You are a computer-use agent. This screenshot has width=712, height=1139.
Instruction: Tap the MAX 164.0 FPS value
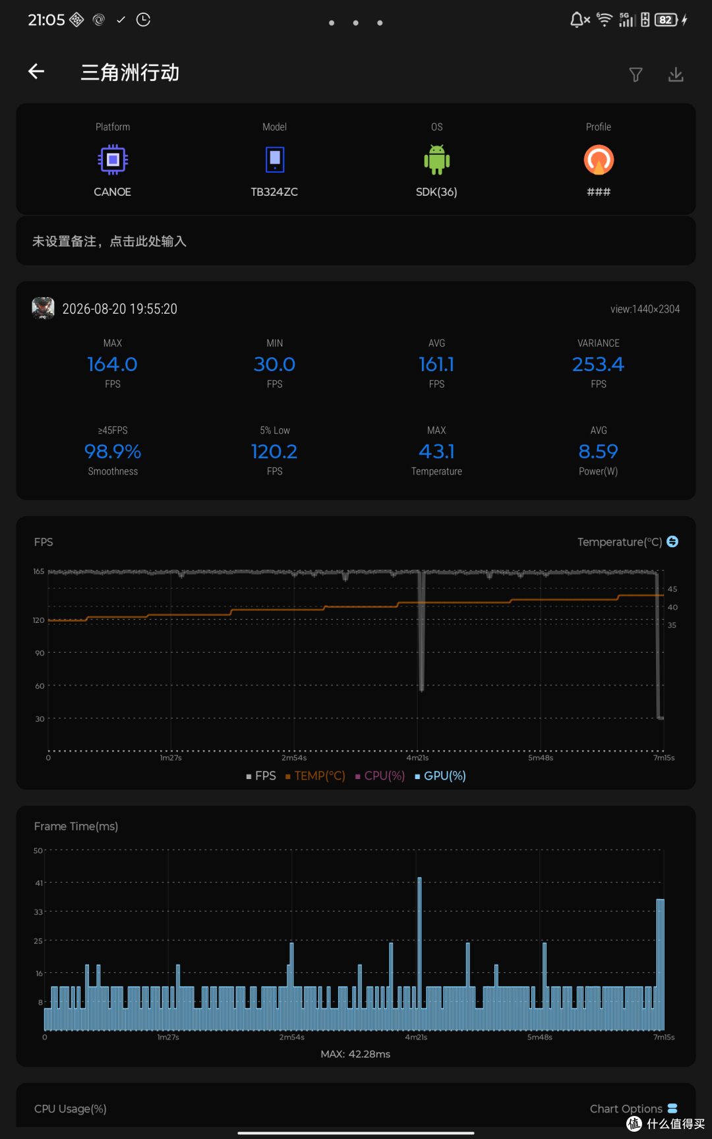[113, 364]
